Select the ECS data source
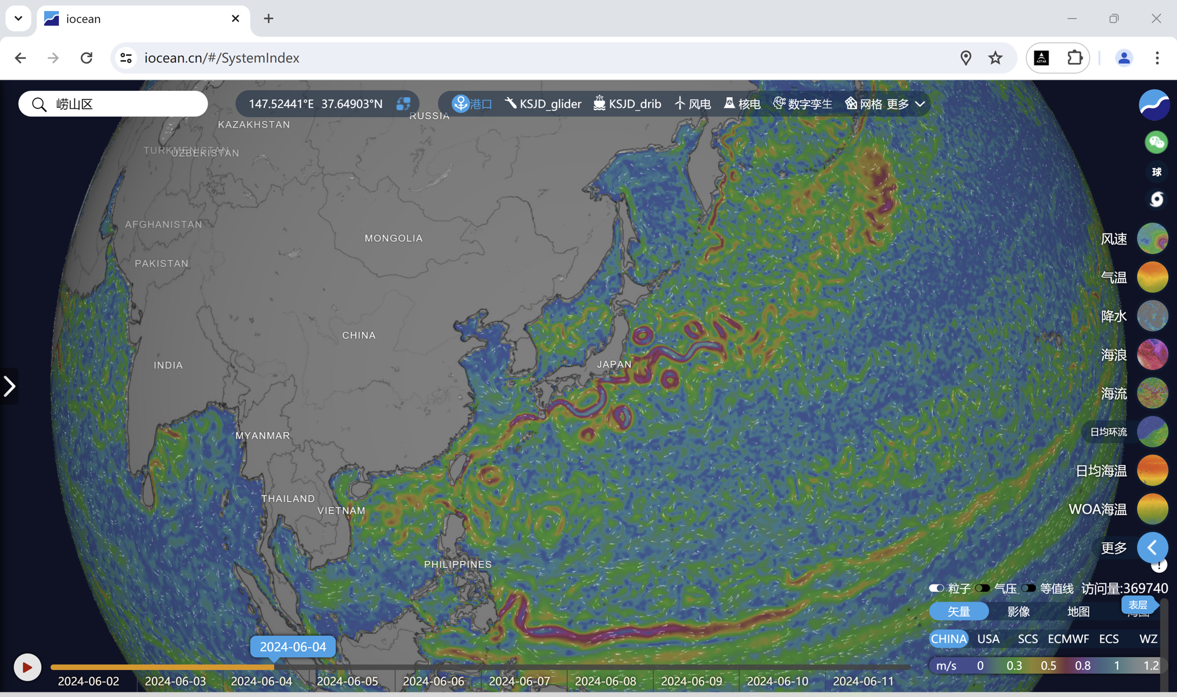Viewport: 1177px width, 697px height. pyautogui.click(x=1109, y=639)
